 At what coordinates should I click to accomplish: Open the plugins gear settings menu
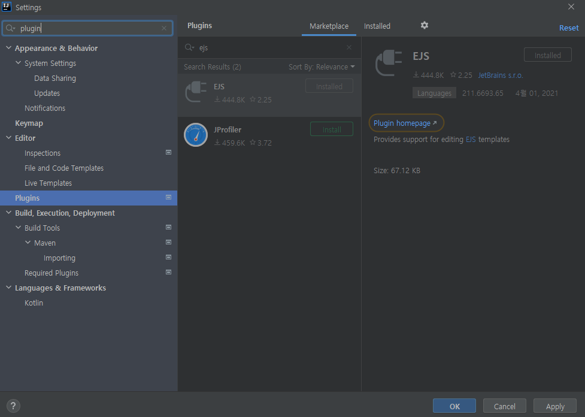coord(424,25)
